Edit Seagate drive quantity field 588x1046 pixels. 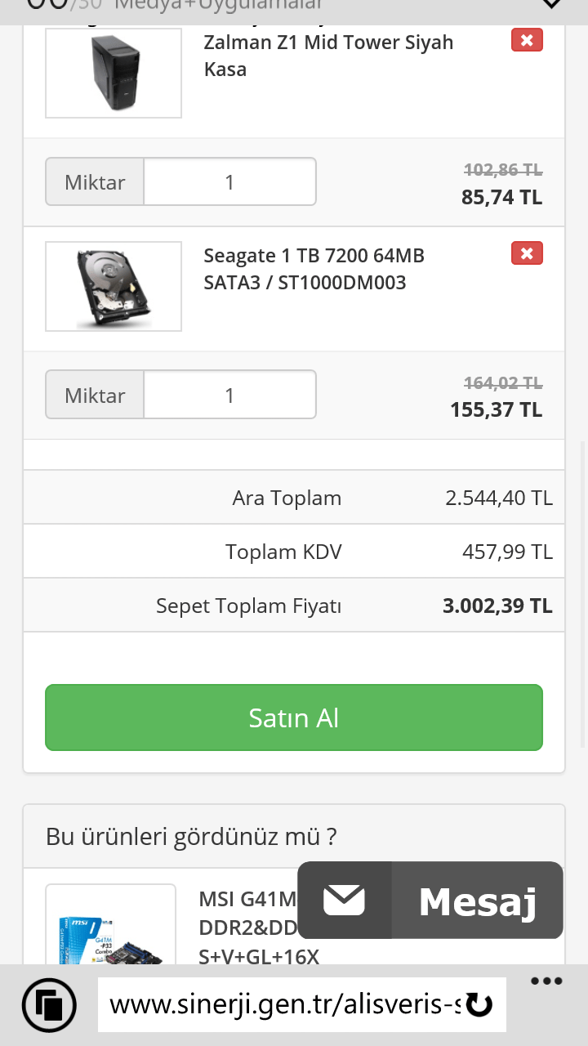[x=229, y=395]
